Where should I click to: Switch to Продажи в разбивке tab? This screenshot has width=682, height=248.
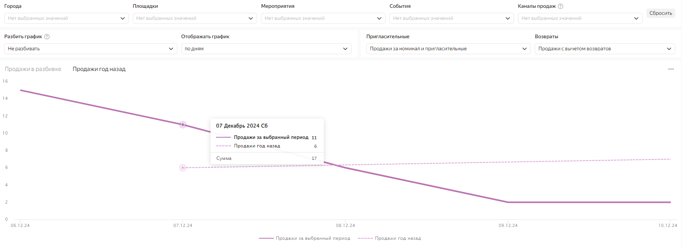33,69
